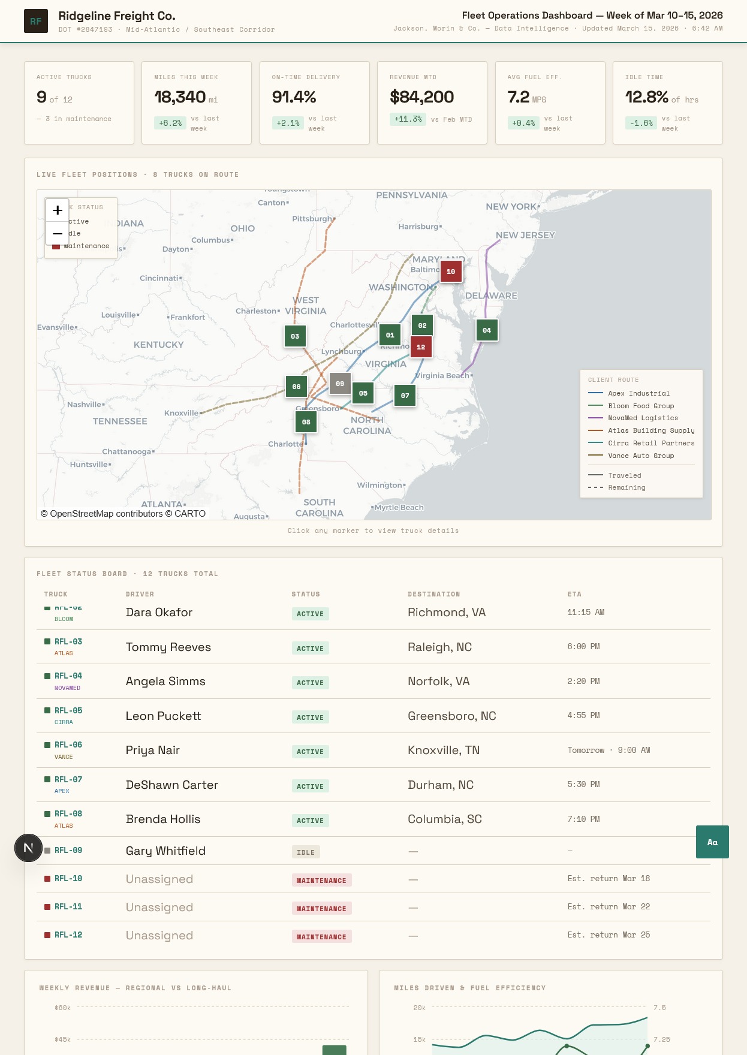Image resolution: width=747 pixels, height=1055 pixels.
Task: Click the Aa text size button
Action: 712,842
